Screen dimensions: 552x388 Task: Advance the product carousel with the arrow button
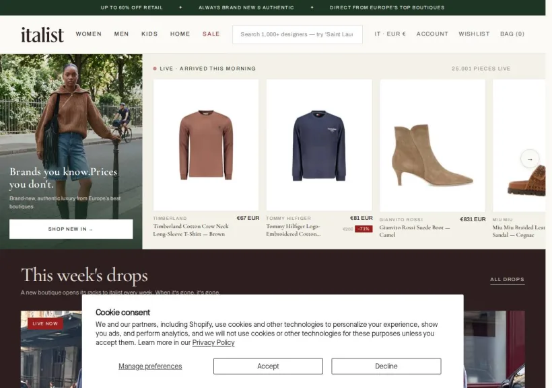[530, 159]
